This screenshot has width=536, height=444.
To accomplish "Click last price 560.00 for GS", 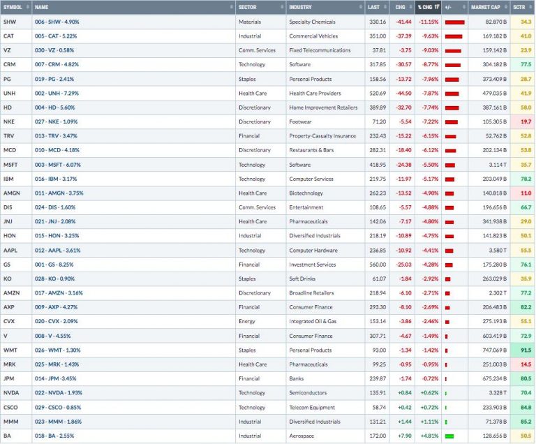I will point(378,265).
